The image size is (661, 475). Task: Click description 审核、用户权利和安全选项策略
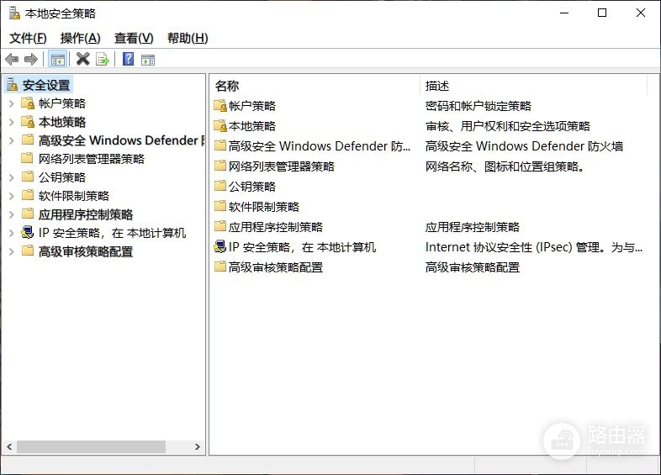[x=508, y=126]
